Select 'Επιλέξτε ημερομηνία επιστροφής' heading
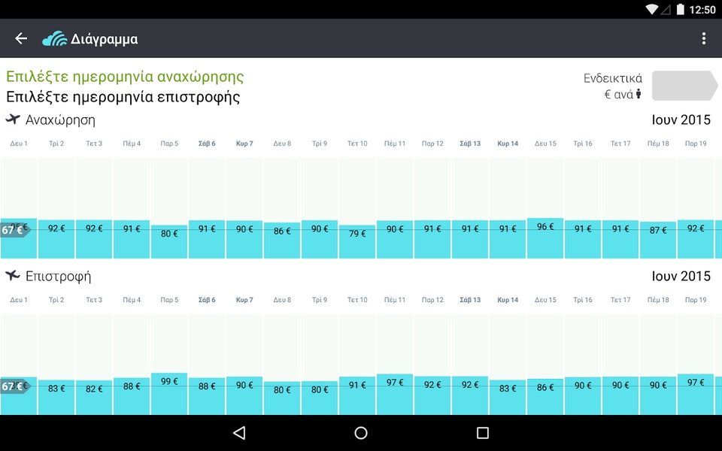Viewport: 722px width, 451px height. point(123,97)
